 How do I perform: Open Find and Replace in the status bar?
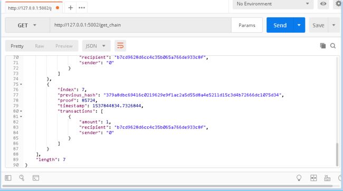coord(22,178)
